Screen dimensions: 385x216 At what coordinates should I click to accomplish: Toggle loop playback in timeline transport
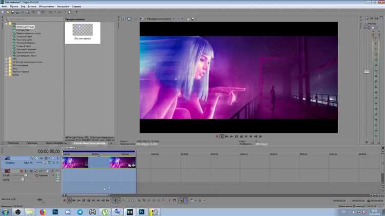tap(69, 200)
